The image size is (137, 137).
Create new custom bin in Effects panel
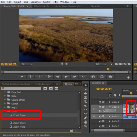(71, 131)
